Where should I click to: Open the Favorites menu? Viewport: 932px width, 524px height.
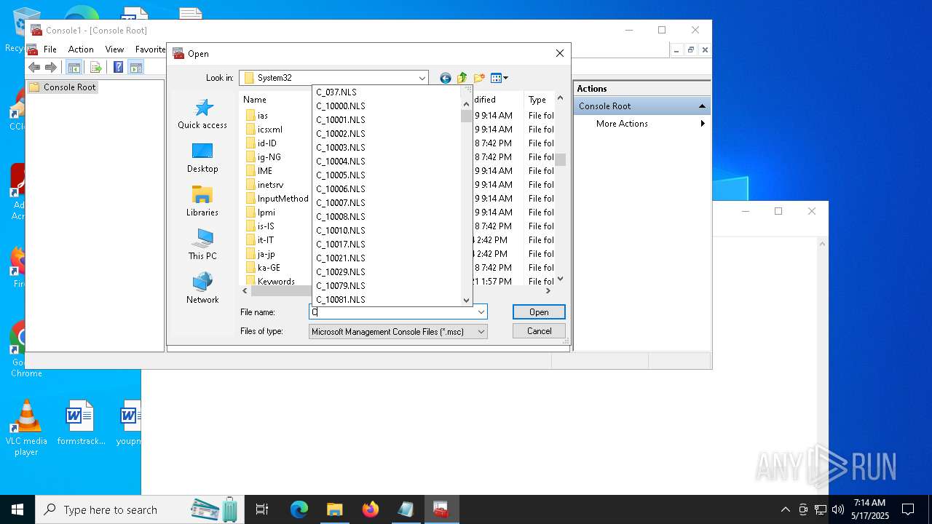[x=150, y=49]
